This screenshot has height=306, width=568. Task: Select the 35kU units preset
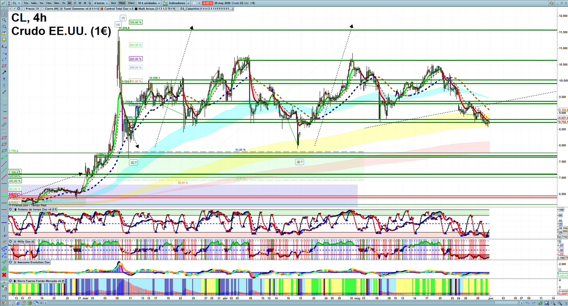tap(131, 3)
